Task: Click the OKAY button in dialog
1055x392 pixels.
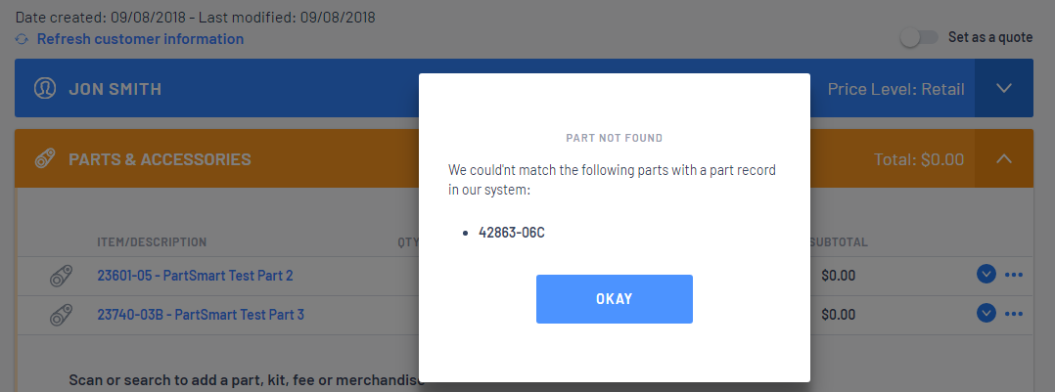Action: point(615,299)
